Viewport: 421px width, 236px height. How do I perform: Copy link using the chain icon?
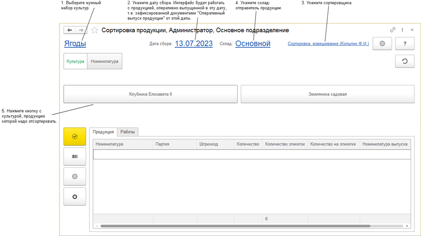[392, 30]
